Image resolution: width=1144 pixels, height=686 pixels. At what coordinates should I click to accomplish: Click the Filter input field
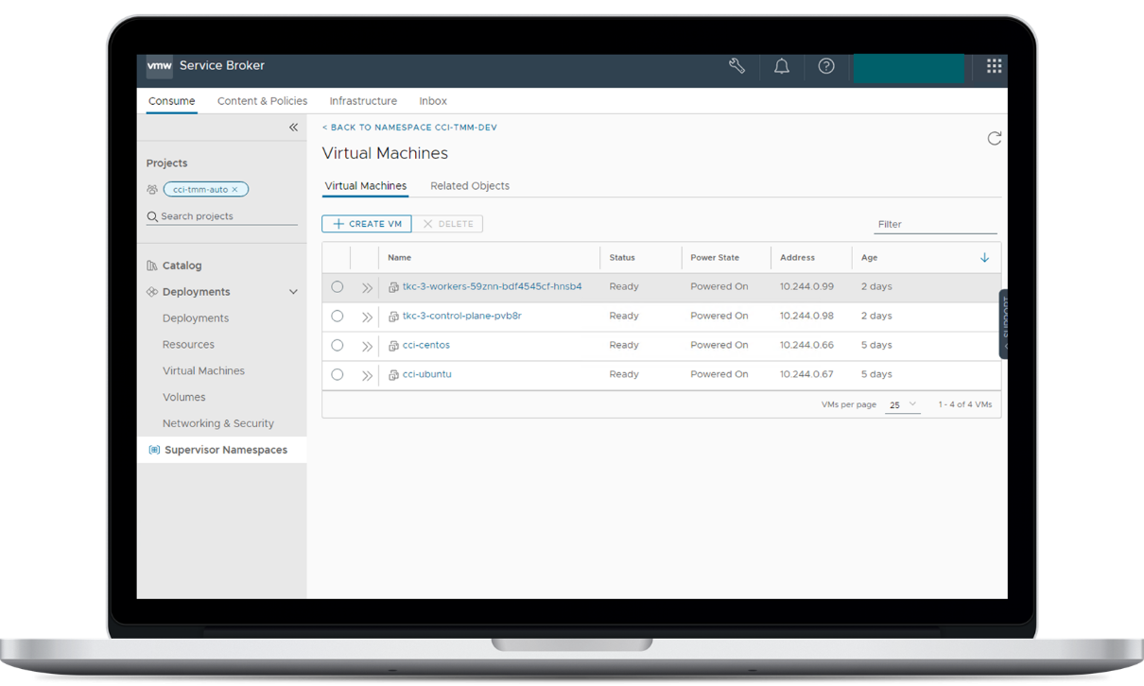click(934, 225)
